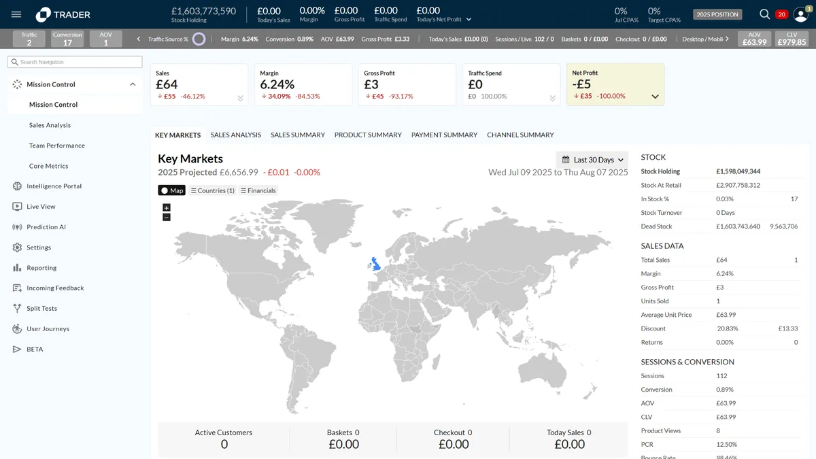Click the calendar icon in date range
Viewport: 816px width, 459px height.
[566, 160]
